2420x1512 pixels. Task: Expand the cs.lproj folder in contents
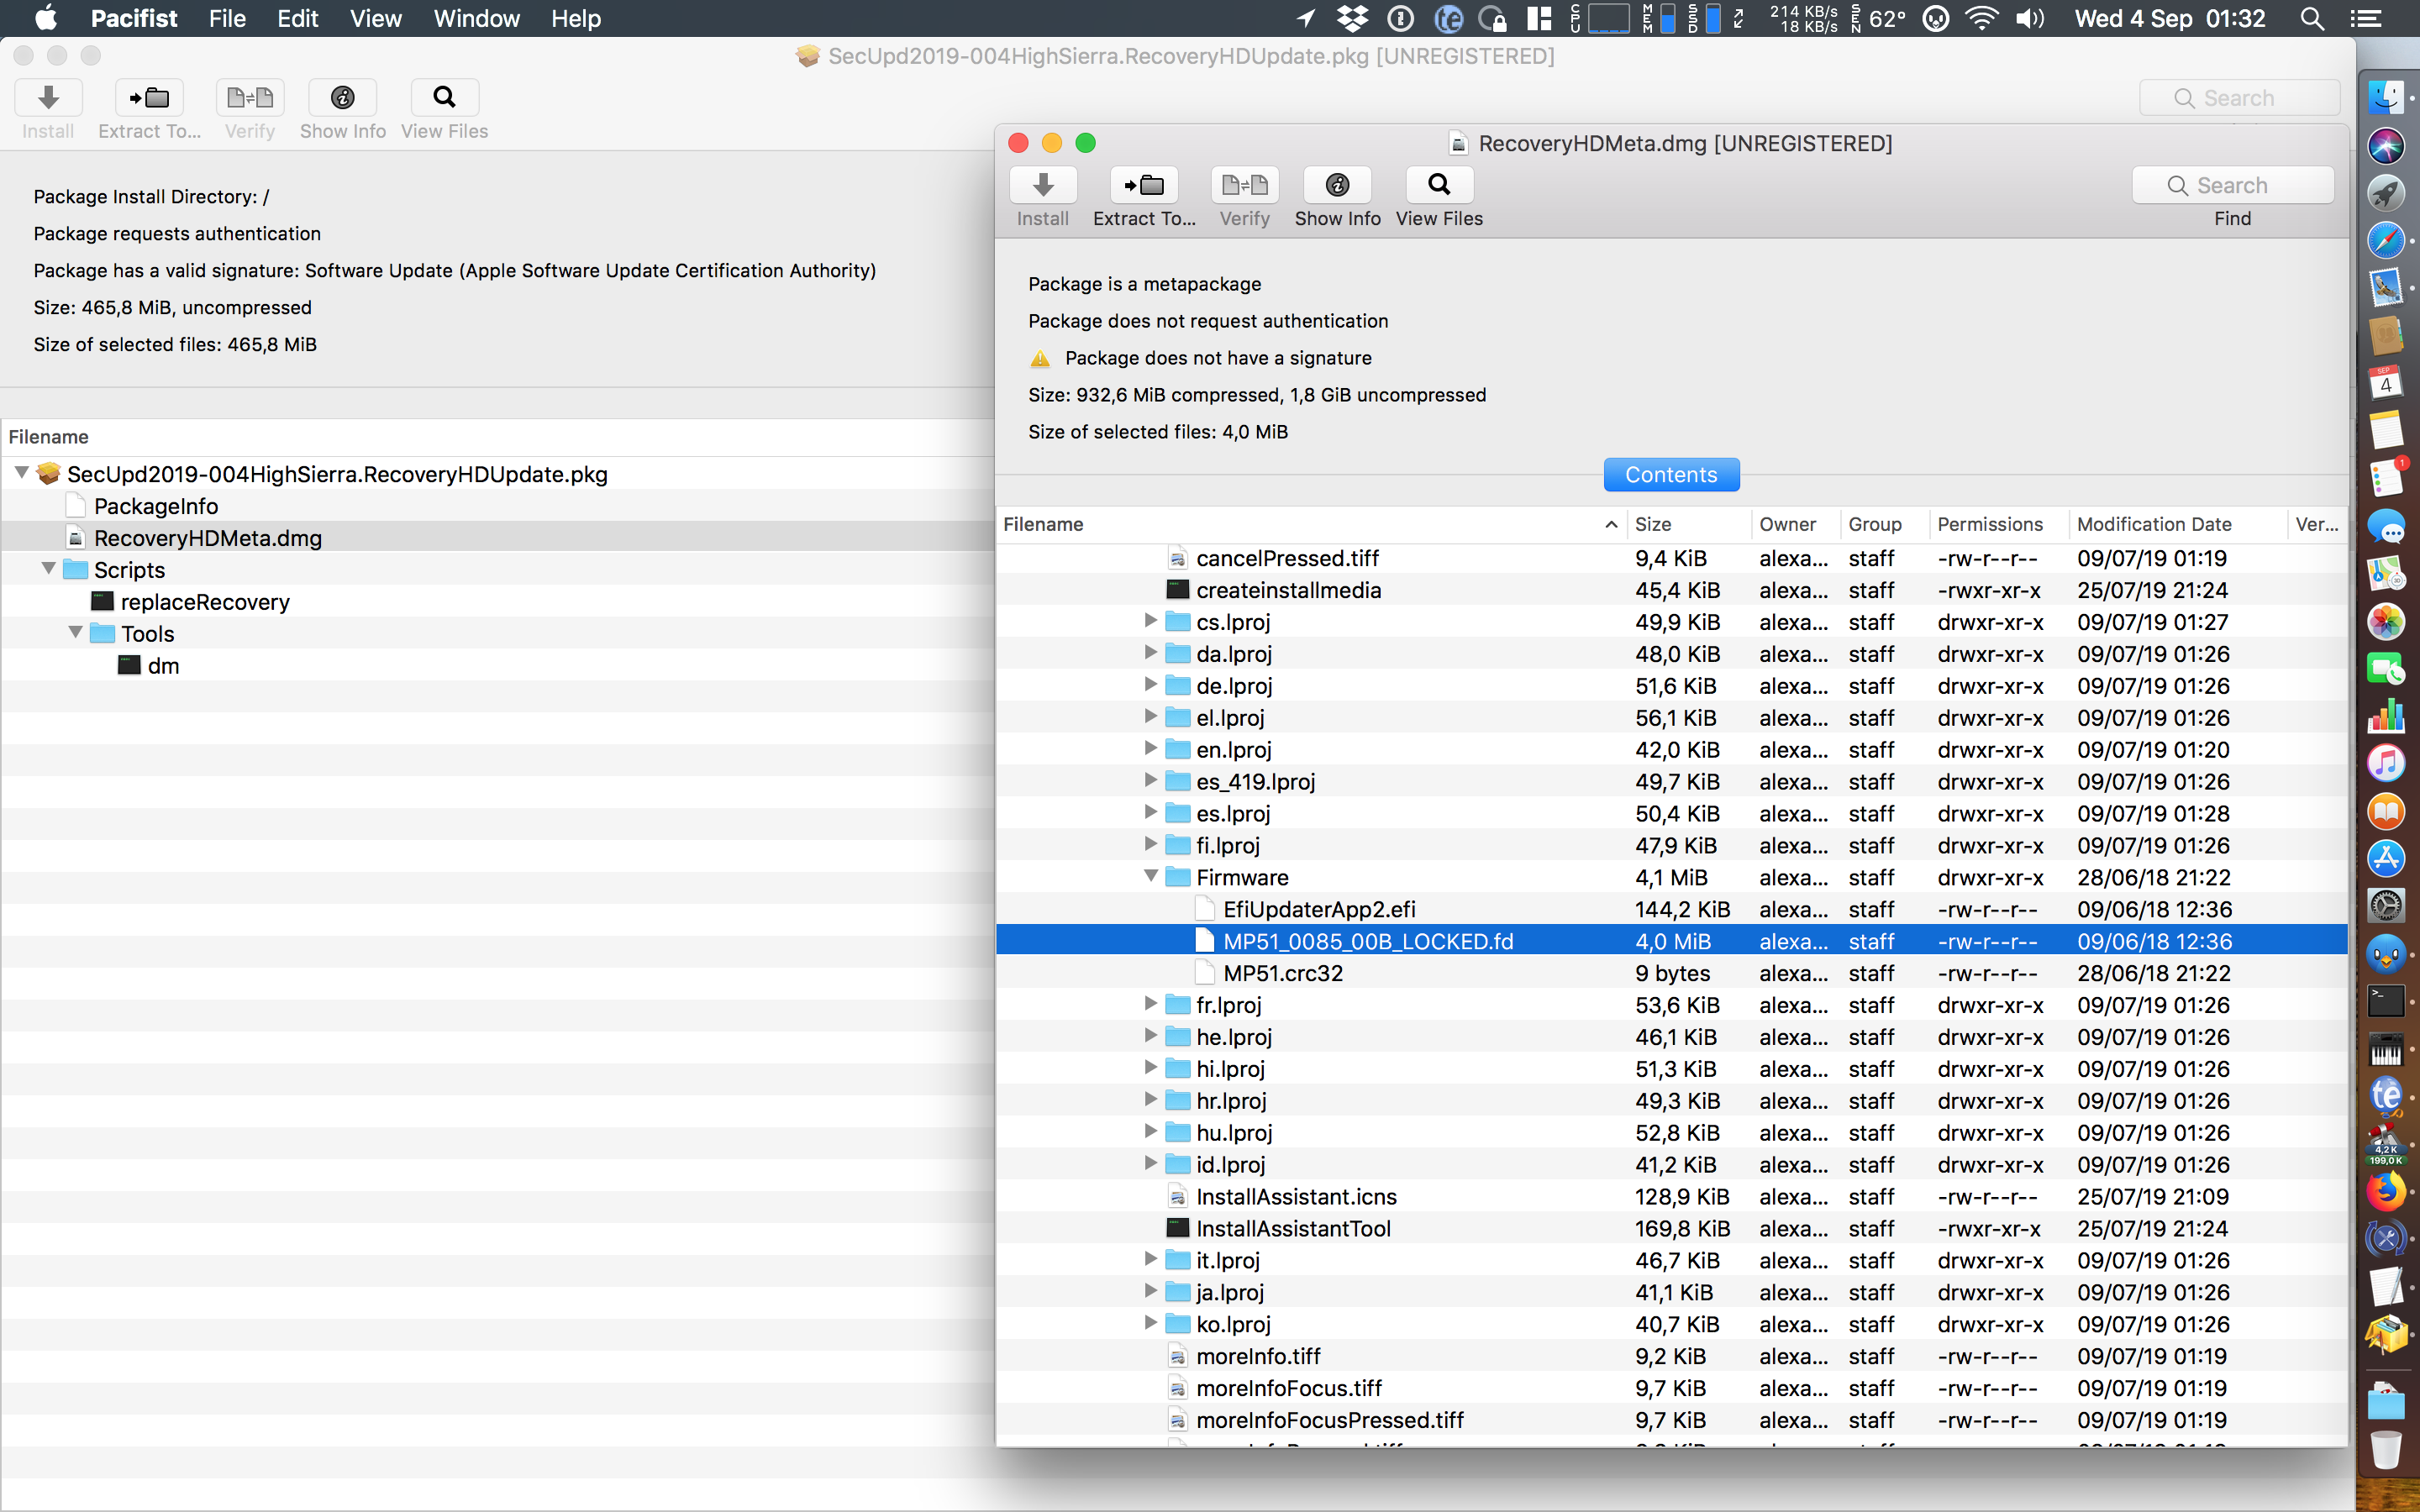click(1149, 622)
